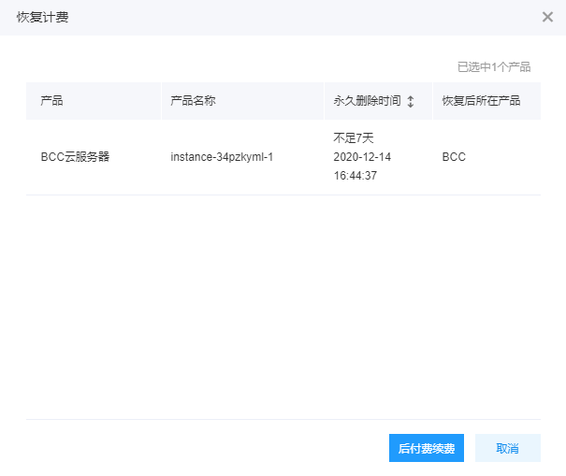Click the blank area below the table row
The width and height of the screenshot is (566, 476).
click(x=283, y=299)
